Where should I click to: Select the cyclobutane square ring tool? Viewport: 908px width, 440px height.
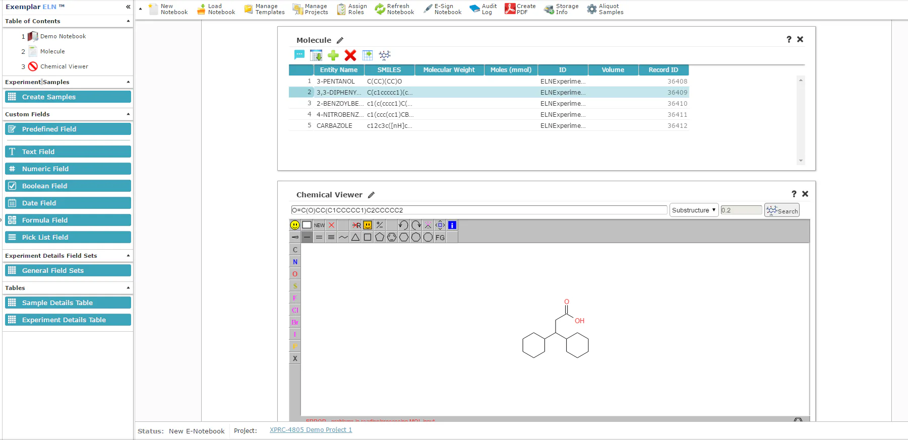point(368,237)
